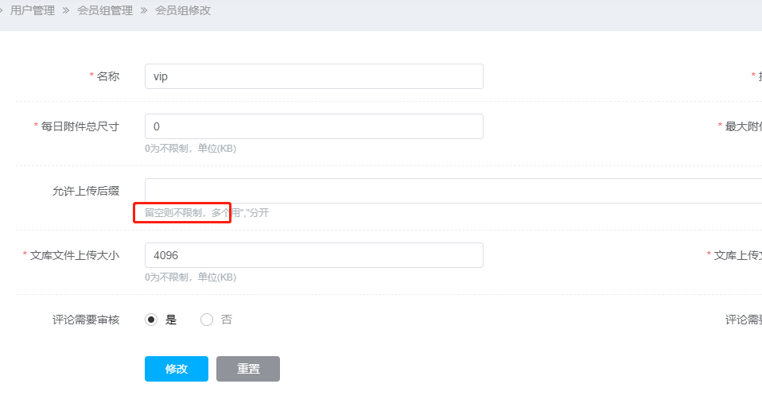Click the 用户管理 breadcrumb link

coord(32,11)
